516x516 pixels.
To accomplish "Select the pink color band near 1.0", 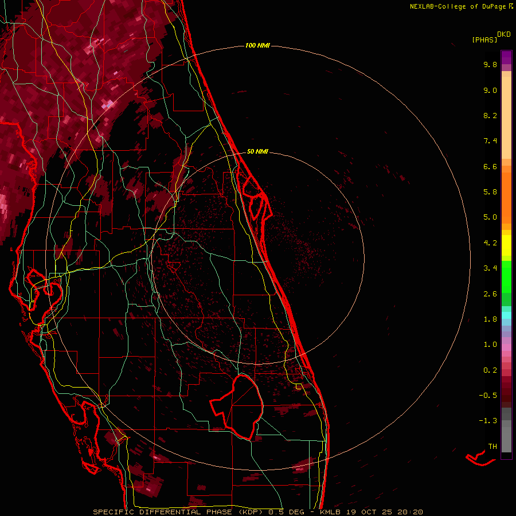I will tap(506, 347).
